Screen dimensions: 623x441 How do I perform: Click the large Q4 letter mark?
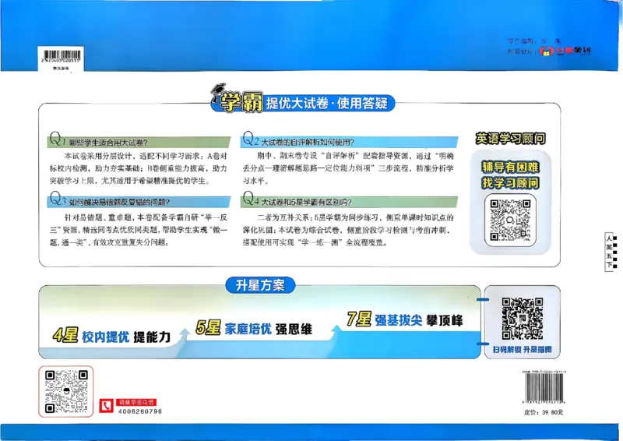pos(250,198)
